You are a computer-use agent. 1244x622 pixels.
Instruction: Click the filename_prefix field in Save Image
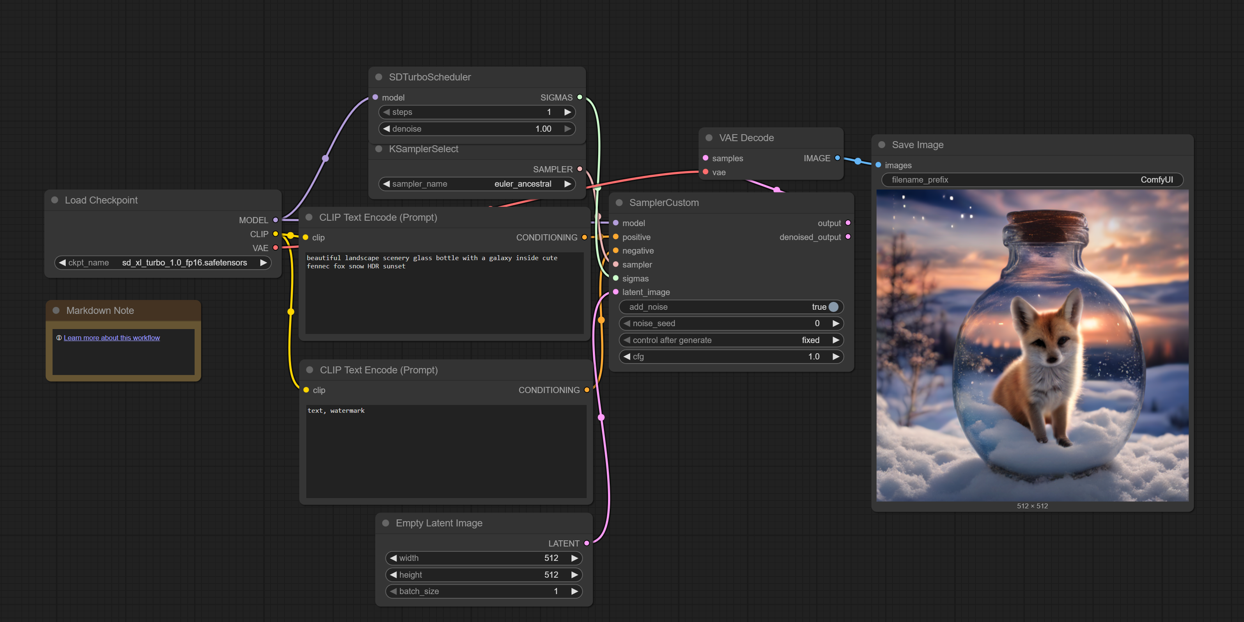tap(1031, 180)
